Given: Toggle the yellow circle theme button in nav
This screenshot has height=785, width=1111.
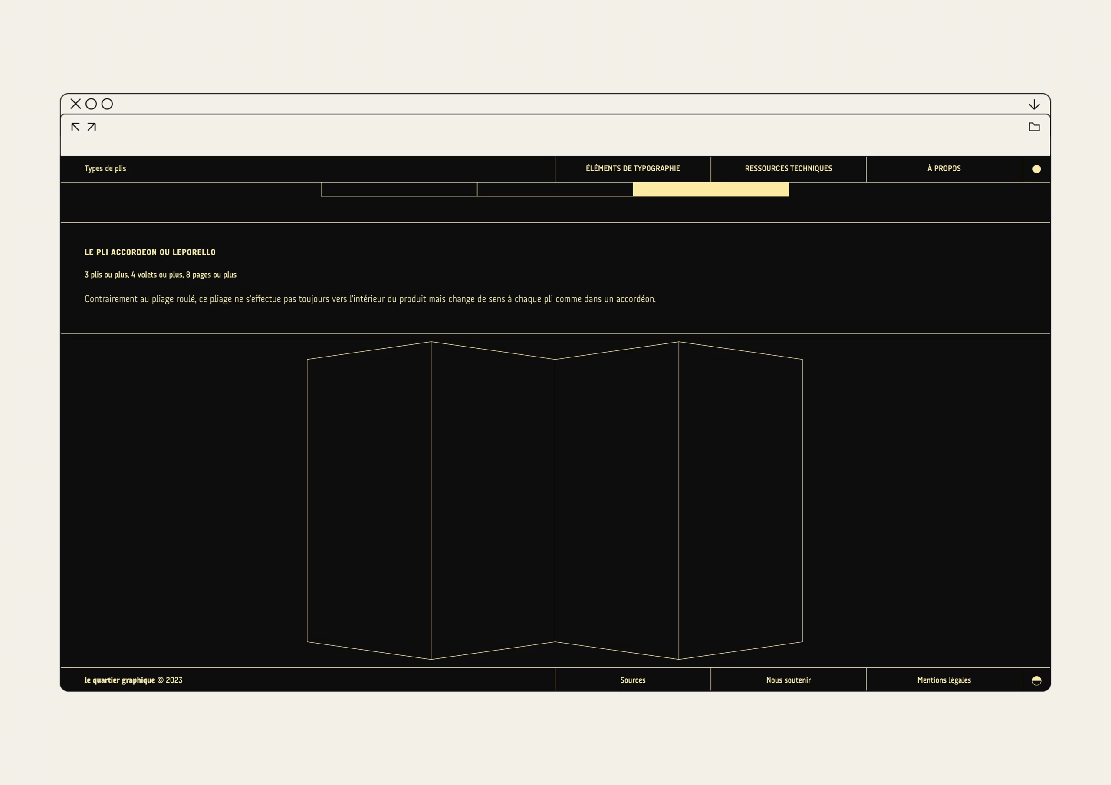Looking at the screenshot, I should pos(1036,169).
